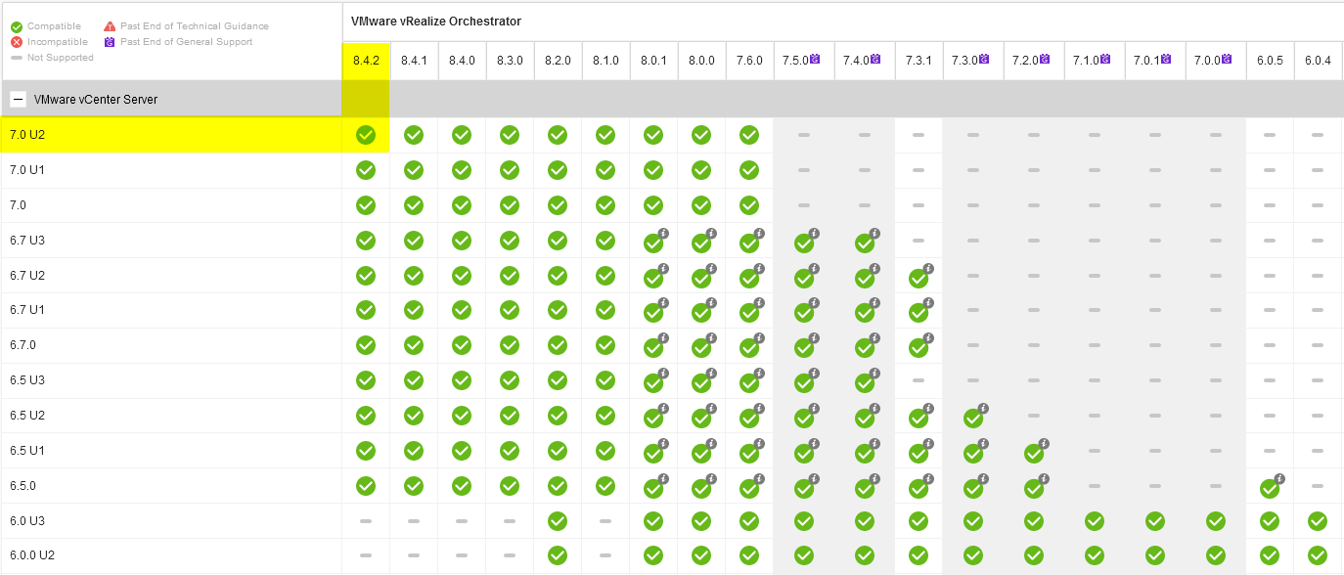Select the 8.4.1 column header
The image size is (1344, 575).
tap(414, 61)
